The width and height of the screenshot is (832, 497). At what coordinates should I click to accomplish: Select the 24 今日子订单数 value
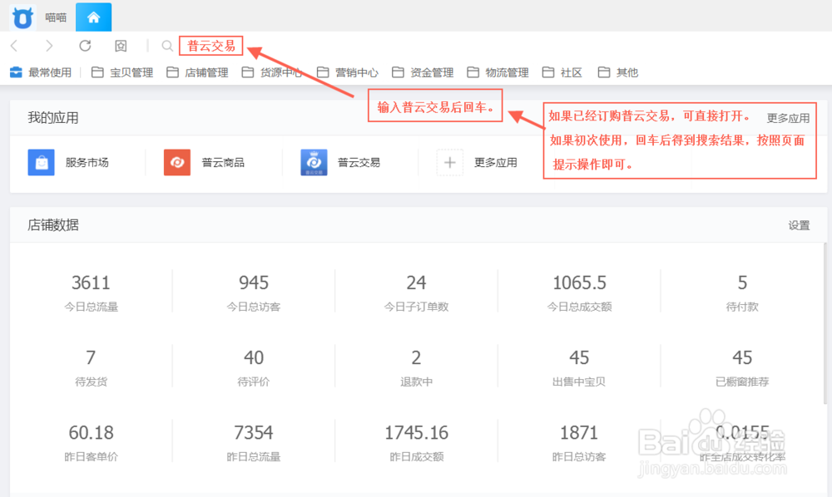[x=417, y=283]
